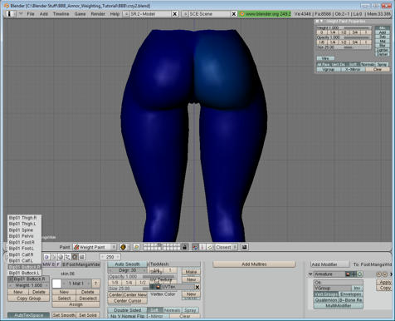This screenshot has height=321, width=395.
Task: Open the Editing context button
Action: [75, 257]
